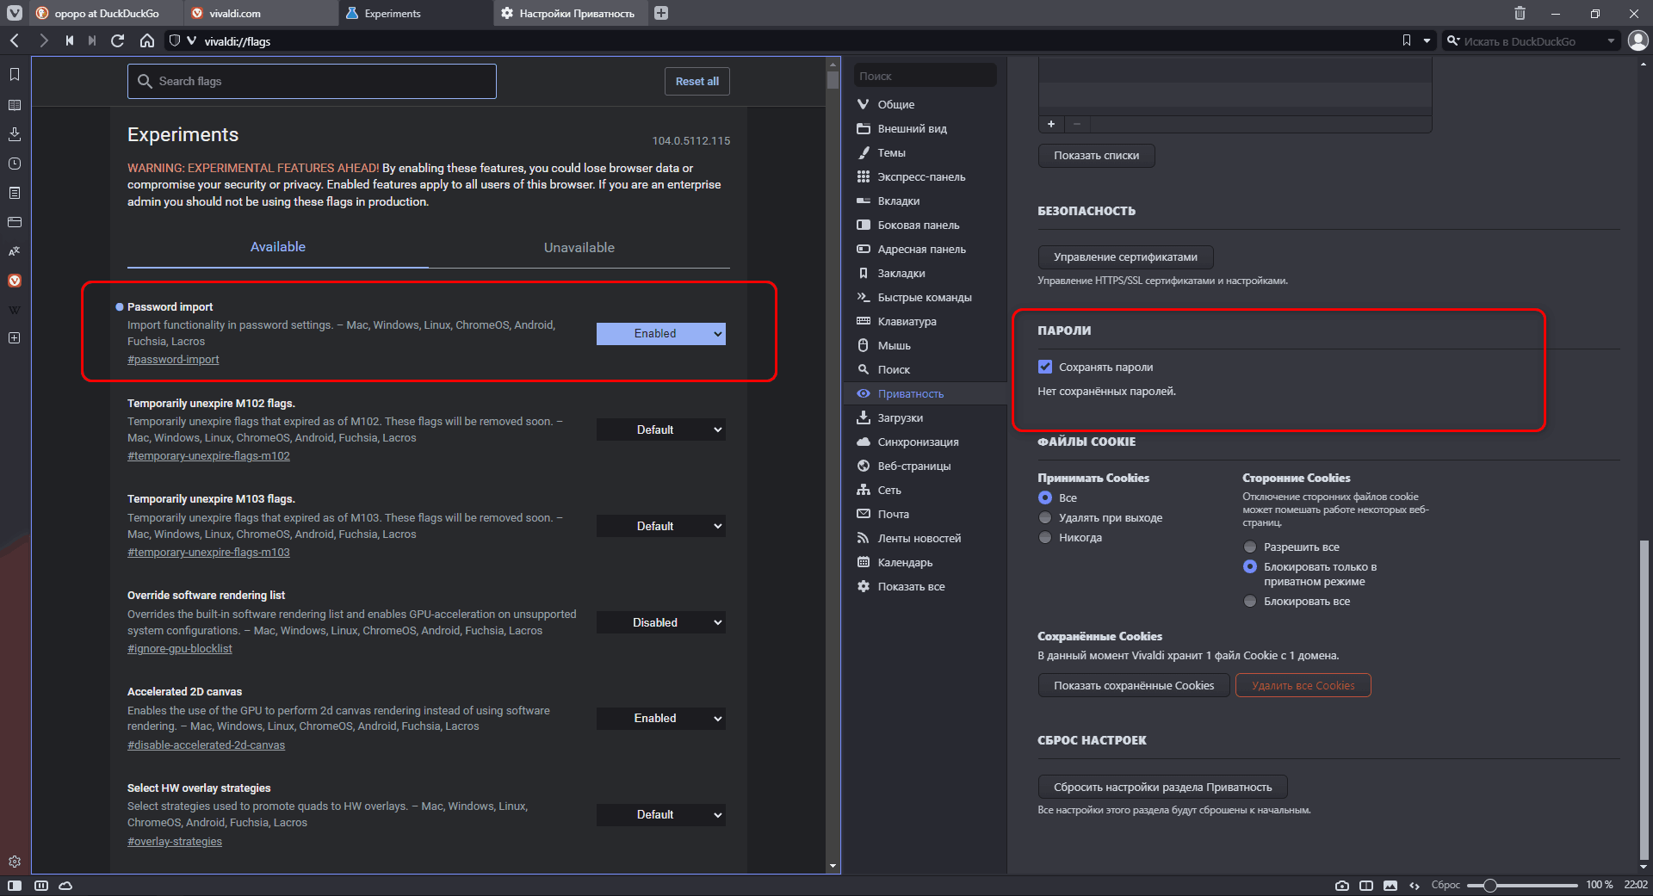Switch to the Available flags tab

click(x=278, y=247)
